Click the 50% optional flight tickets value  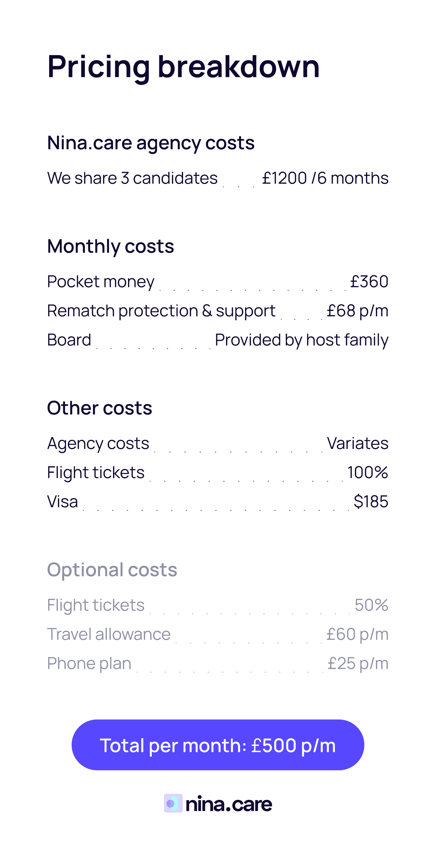(371, 605)
